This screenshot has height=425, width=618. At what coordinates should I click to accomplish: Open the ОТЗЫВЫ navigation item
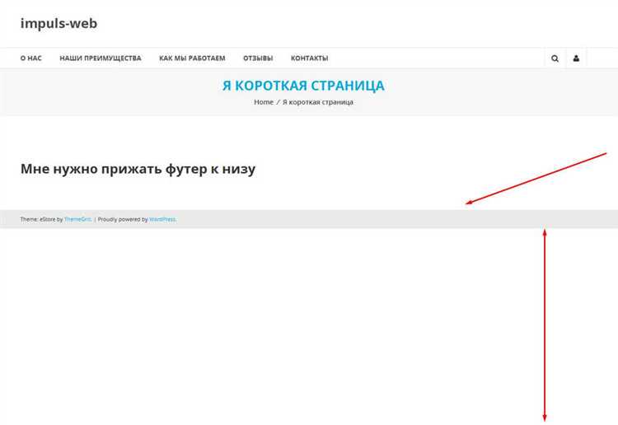pyautogui.click(x=258, y=58)
